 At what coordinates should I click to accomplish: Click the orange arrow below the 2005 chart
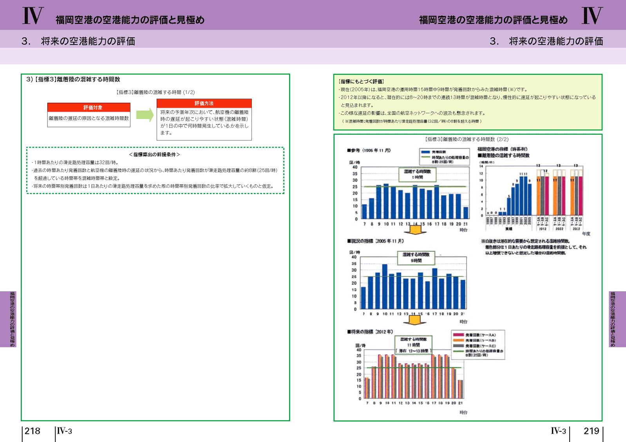coord(414,320)
